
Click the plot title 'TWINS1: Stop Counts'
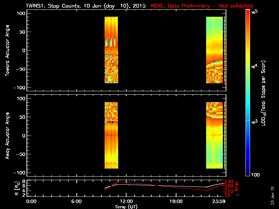click(x=54, y=6)
